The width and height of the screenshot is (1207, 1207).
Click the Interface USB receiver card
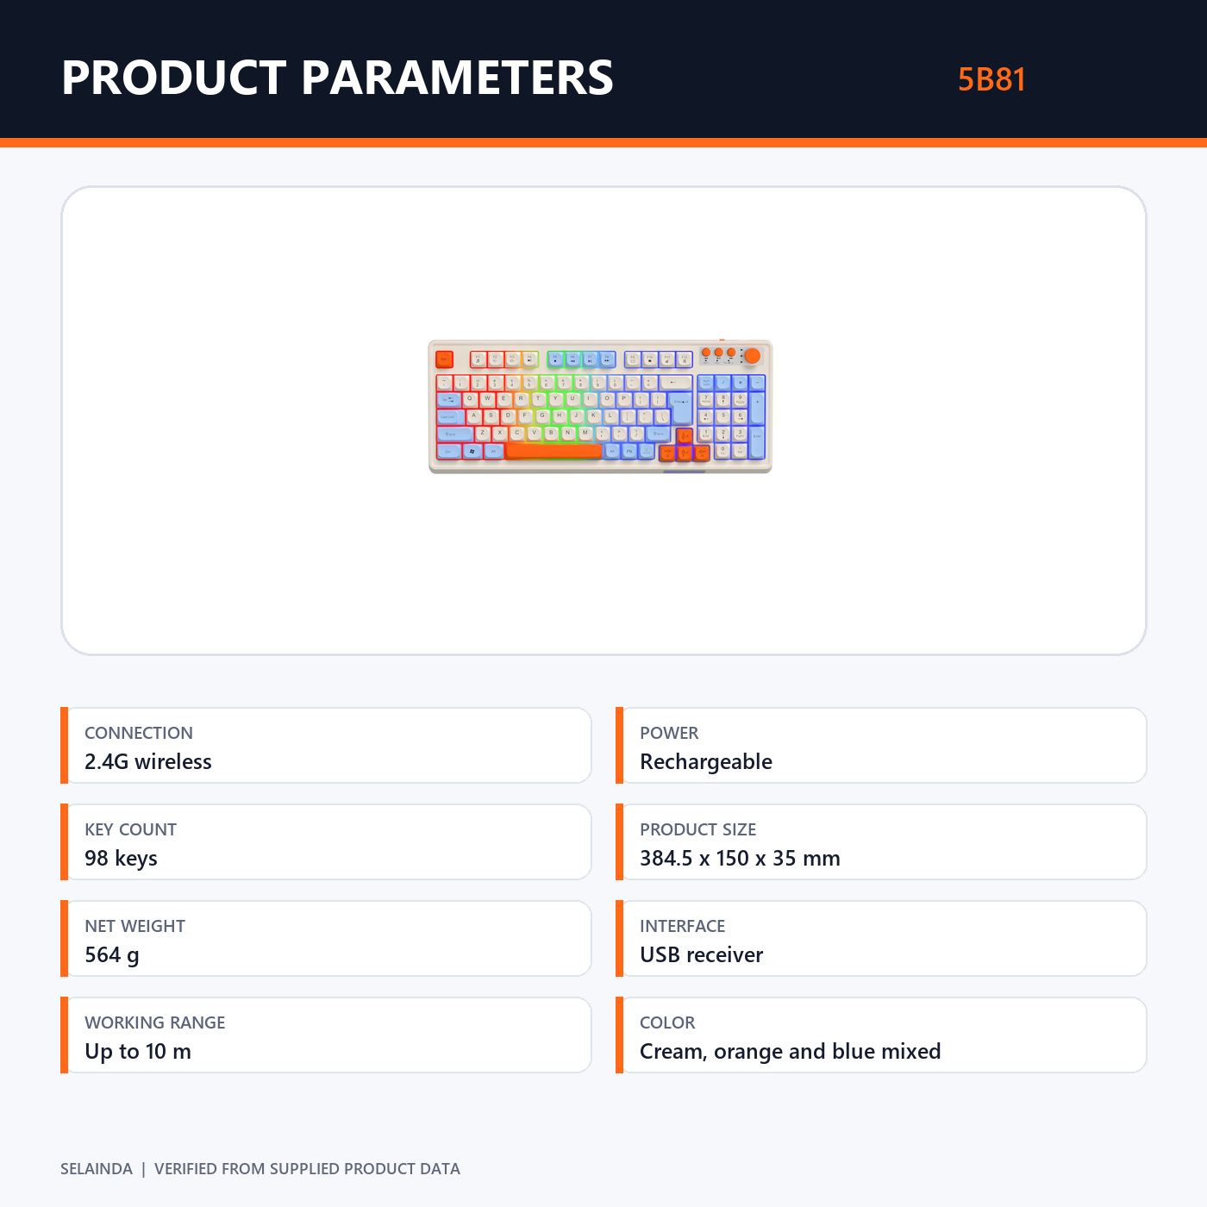click(x=881, y=939)
